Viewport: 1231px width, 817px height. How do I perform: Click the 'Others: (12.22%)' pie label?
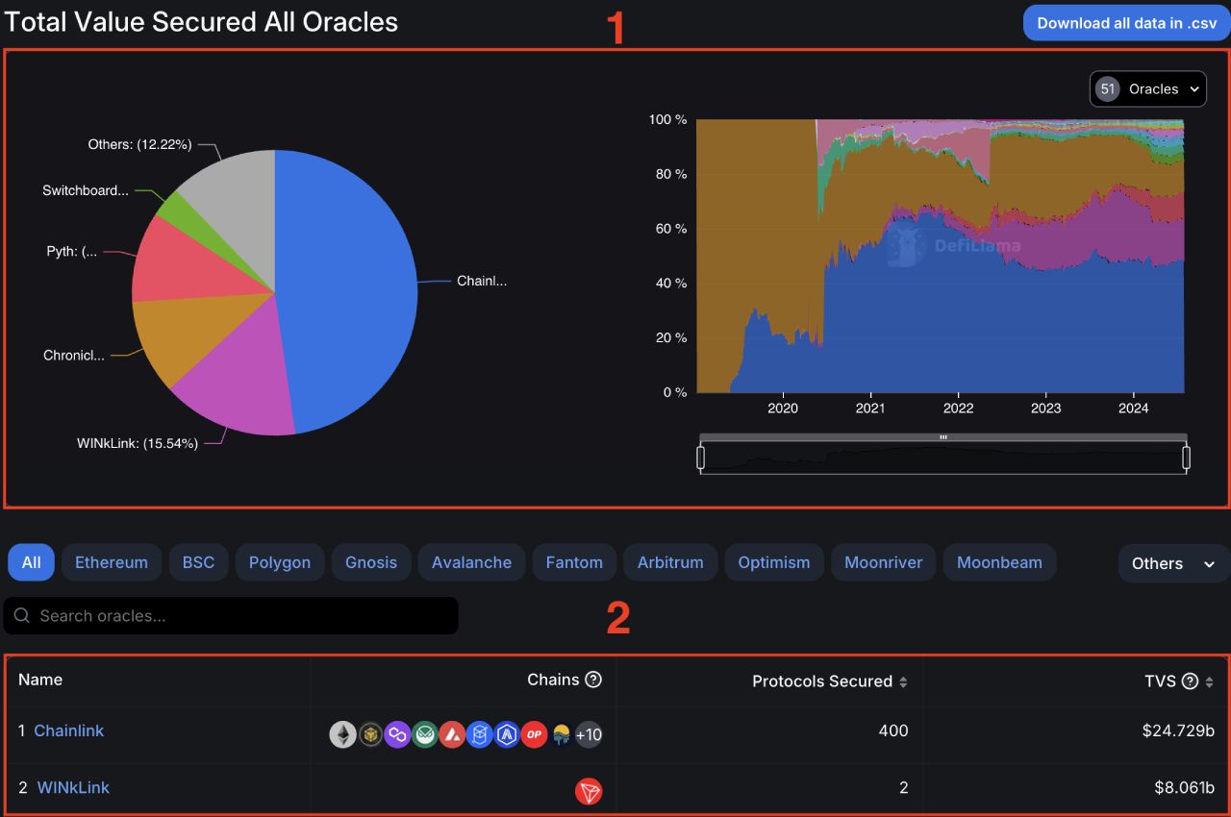[x=140, y=144]
